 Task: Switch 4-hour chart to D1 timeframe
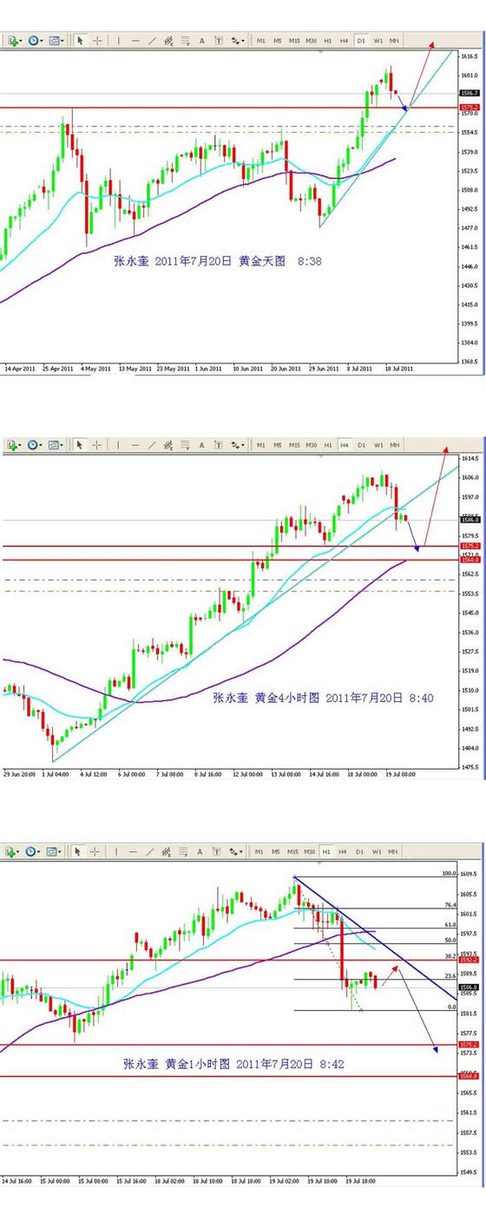click(x=361, y=445)
